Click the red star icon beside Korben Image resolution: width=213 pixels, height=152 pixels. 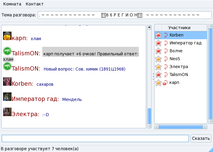coord(158,35)
